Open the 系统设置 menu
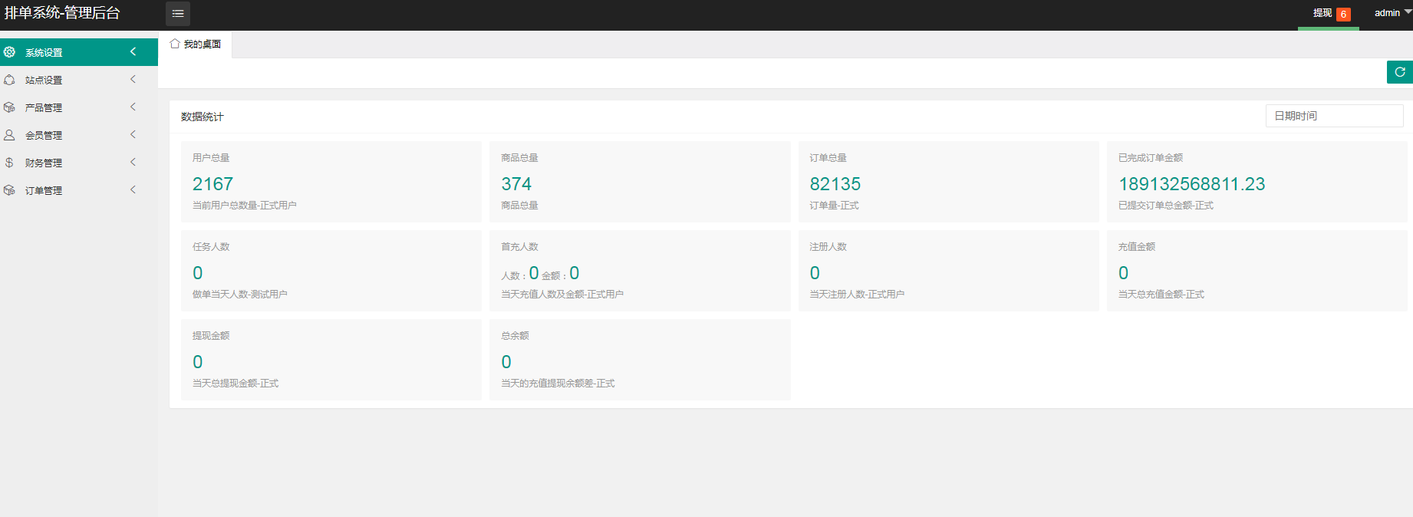 coord(79,52)
